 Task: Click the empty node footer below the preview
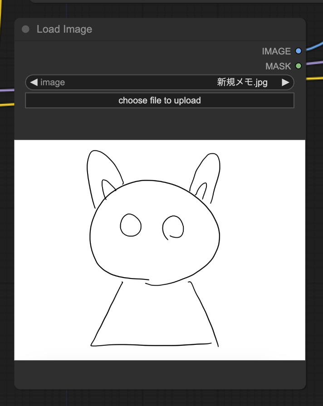click(160, 374)
